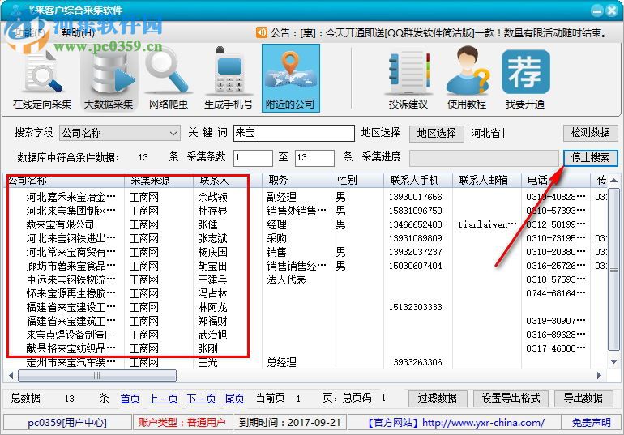Viewport: 624px width, 435px height.
Task: Sort by 公司名称 column header
Action: [x=65, y=180]
